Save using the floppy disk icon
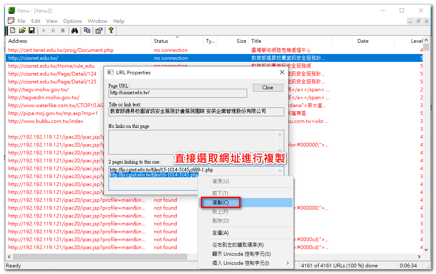436x274 pixels. (32, 30)
